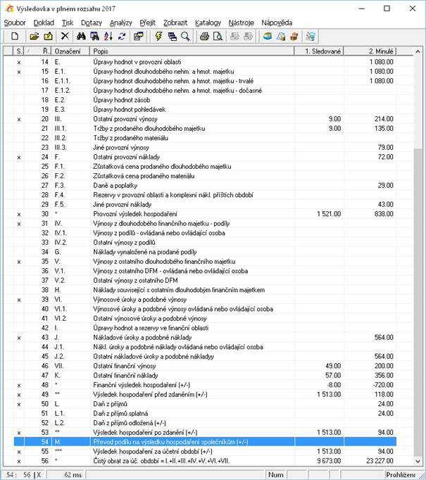Open the Přejít menu
Screen dimensions: 426x480
[148, 23]
